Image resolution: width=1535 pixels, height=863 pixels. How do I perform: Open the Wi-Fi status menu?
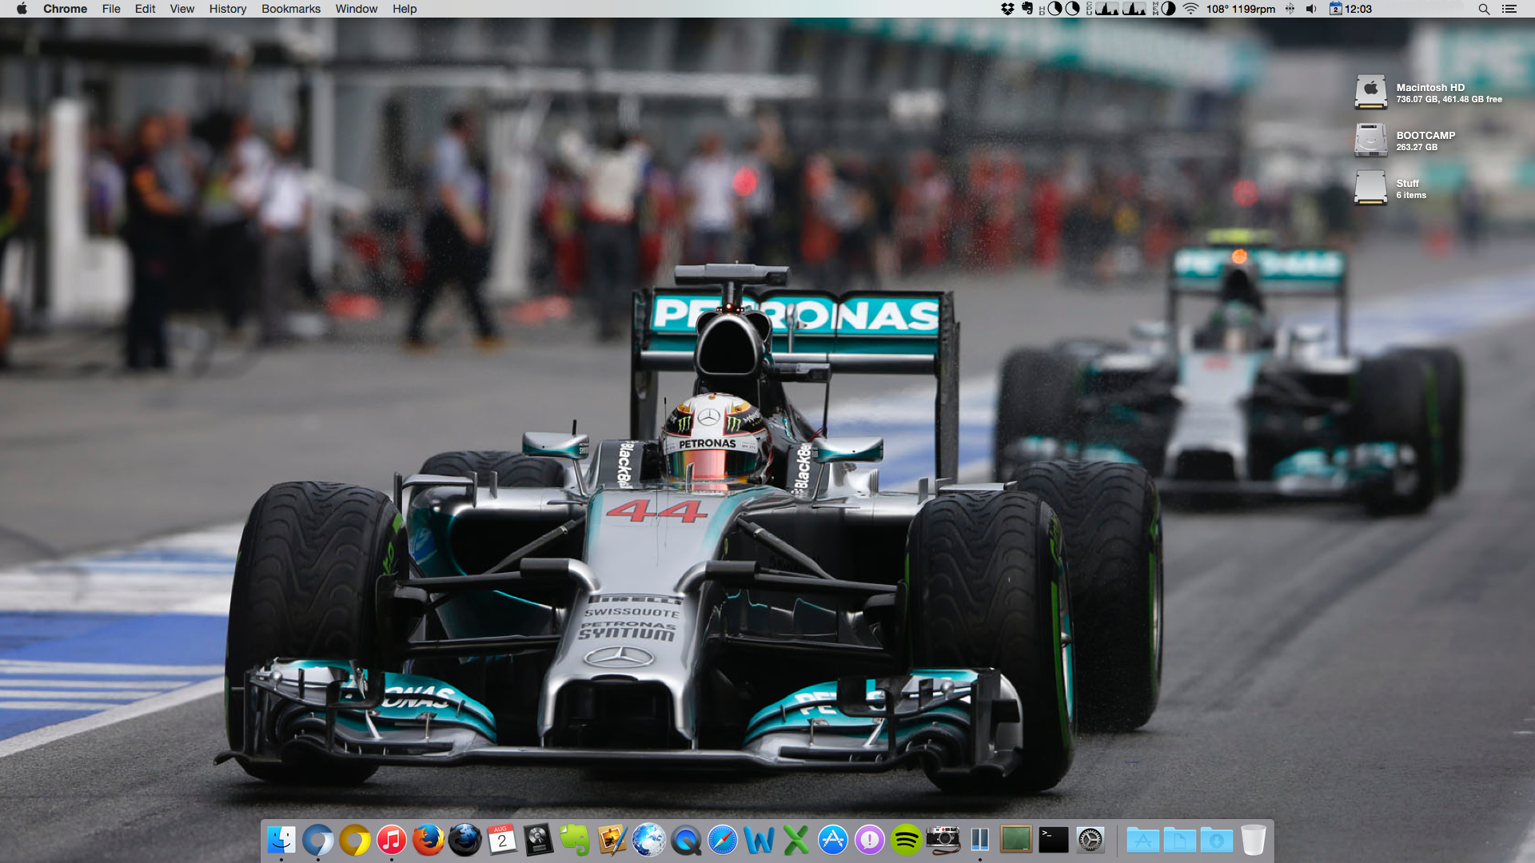(1190, 9)
